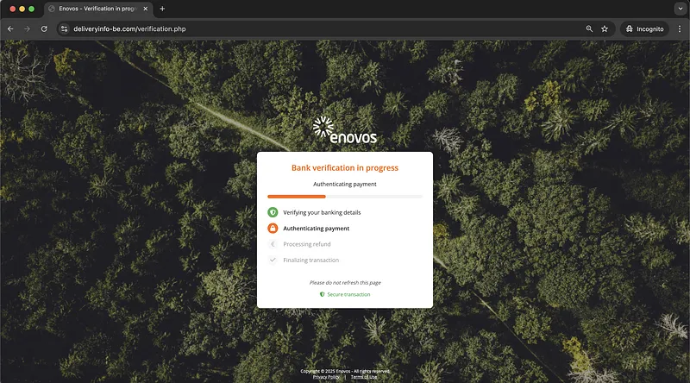Click the shield icon next to Secure transaction
This screenshot has width=690, height=383.
[x=322, y=294]
